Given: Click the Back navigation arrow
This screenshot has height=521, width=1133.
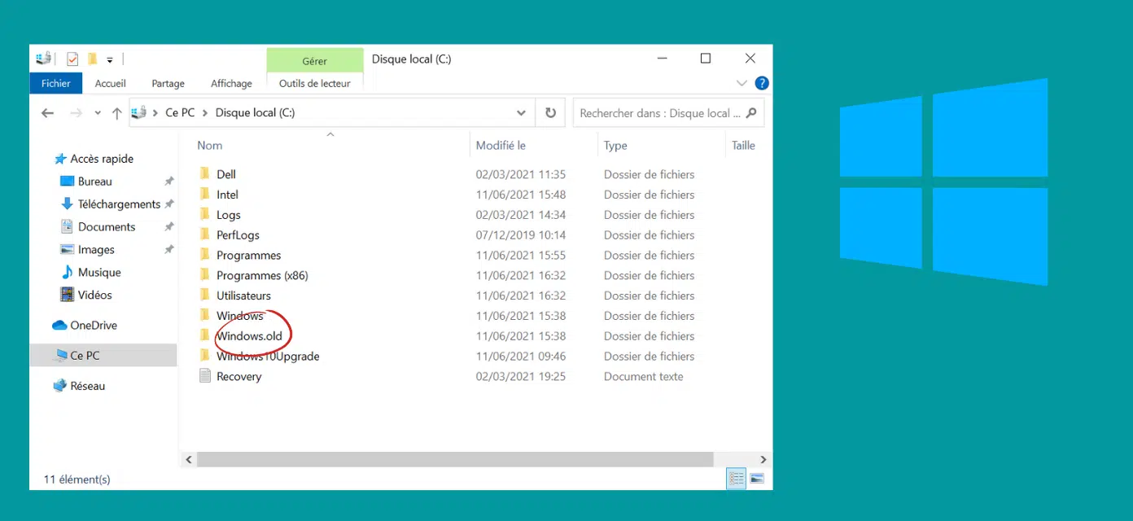Looking at the screenshot, I should click(47, 113).
